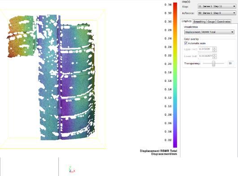Click the 0.34 color scale label
238x176 pixels.
(168, 5)
